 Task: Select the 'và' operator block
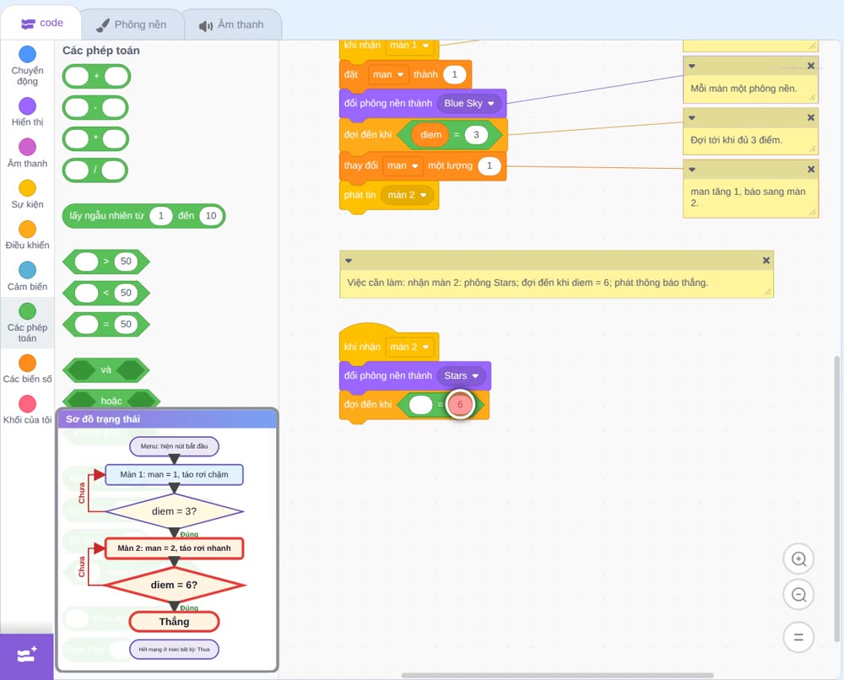point(106,370)
